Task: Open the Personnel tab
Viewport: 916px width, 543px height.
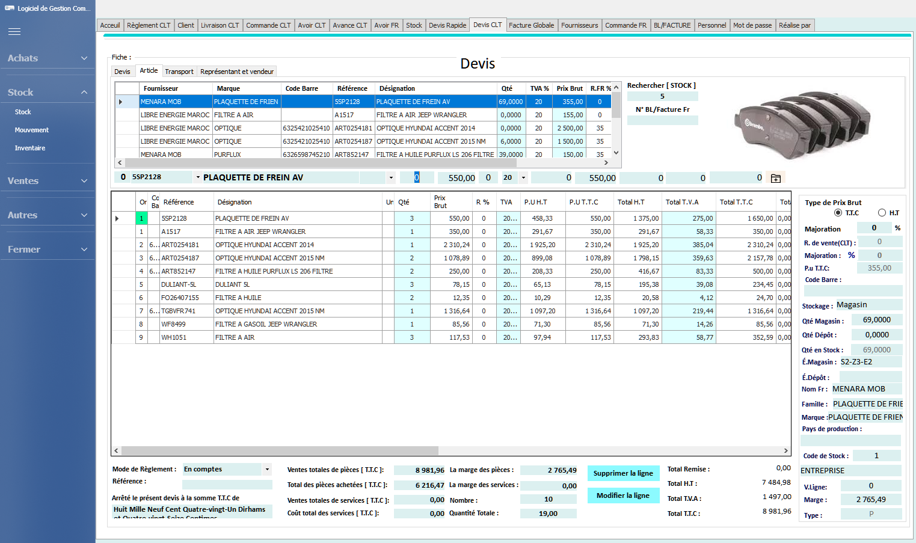Action: coord(712,25)
